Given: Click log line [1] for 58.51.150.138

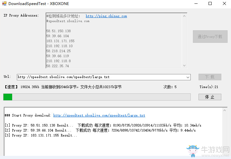Looking at the screenshot, I should point(103,125).
